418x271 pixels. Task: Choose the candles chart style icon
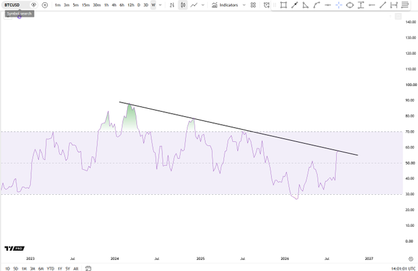coord(183,5)
